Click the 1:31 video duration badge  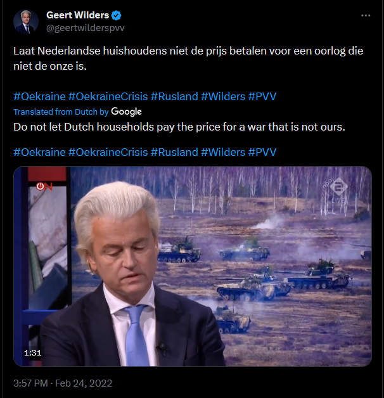(x=33, y=352)
